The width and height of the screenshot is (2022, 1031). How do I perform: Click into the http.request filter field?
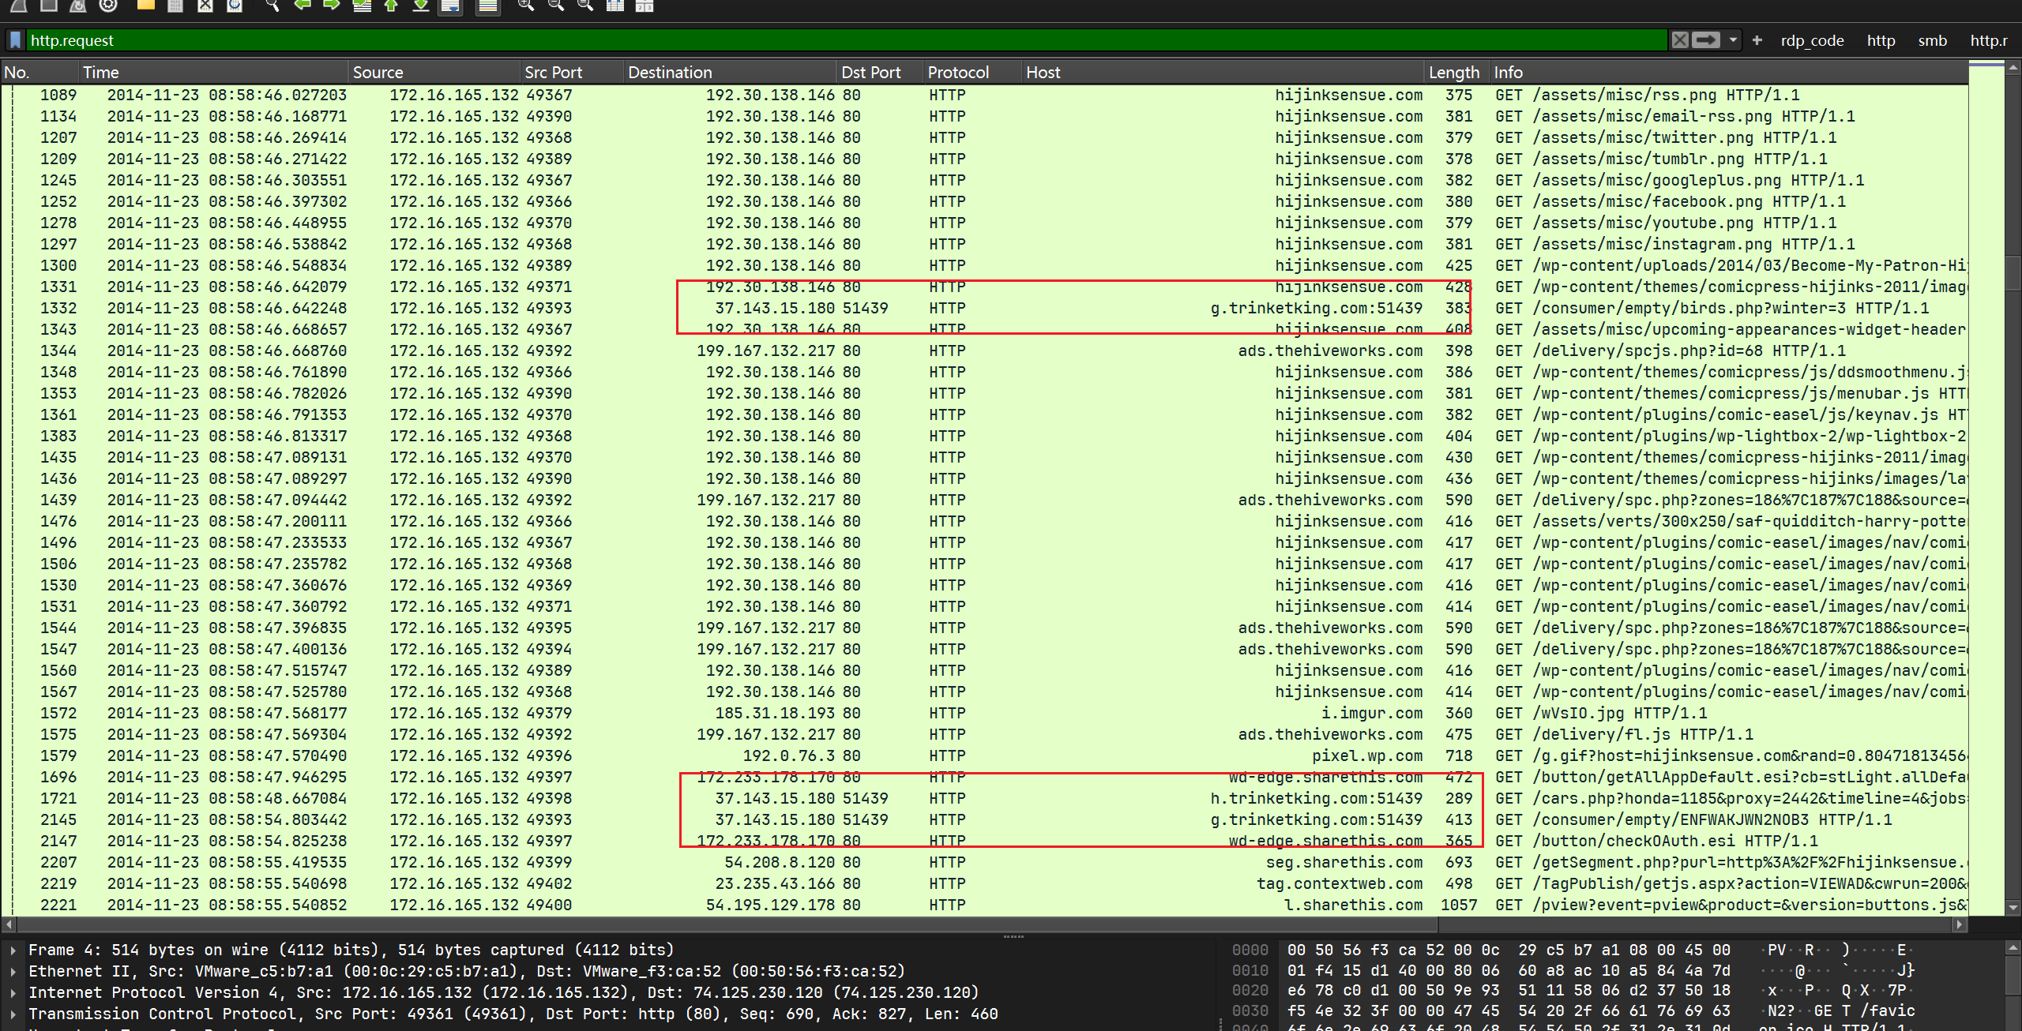click(845, 40)
